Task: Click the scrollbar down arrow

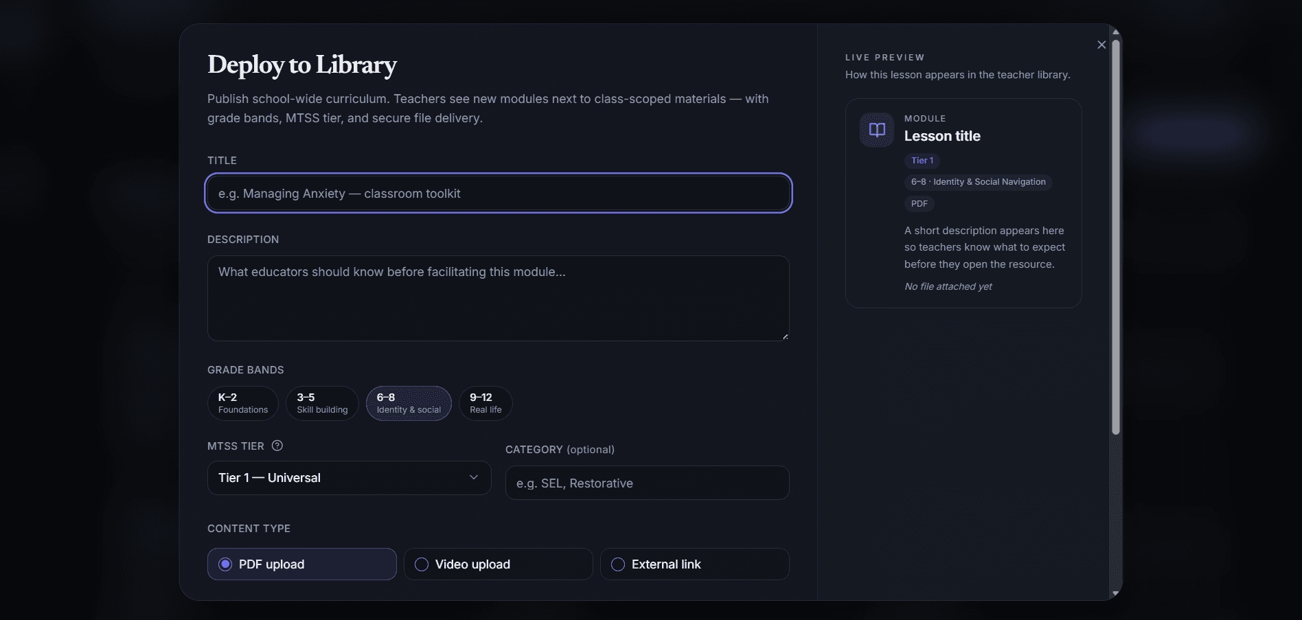Action: (1116, 593)
